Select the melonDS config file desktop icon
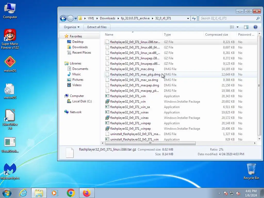The height and width of the screenshot is (198, 264). (x=10, y=91)
